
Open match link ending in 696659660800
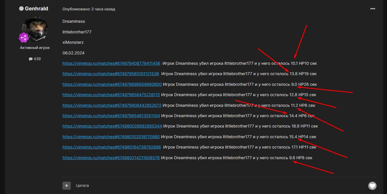click(x=112, y=84)
